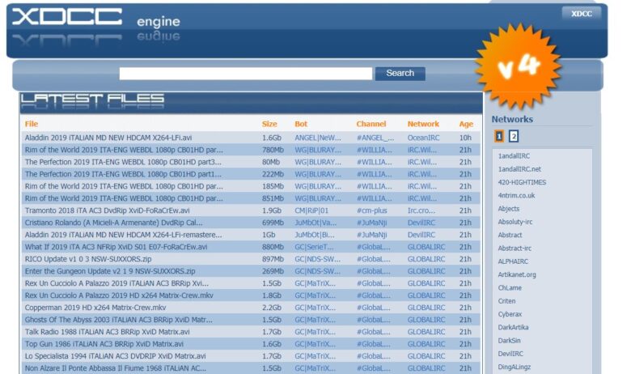
Task: Open Rex Un Cucciolo BRRip Xvi file
Action: coord(116,283)
